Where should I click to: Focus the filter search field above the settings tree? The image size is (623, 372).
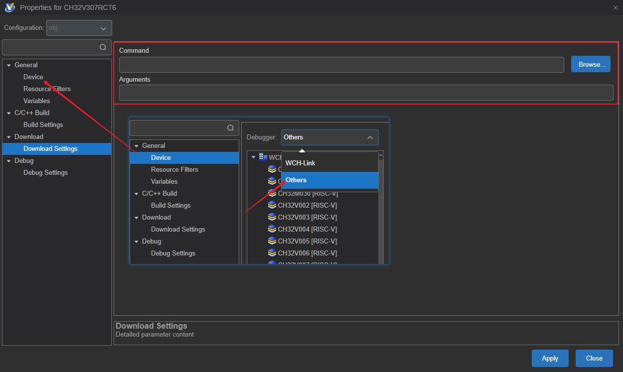tap(57, 47)
